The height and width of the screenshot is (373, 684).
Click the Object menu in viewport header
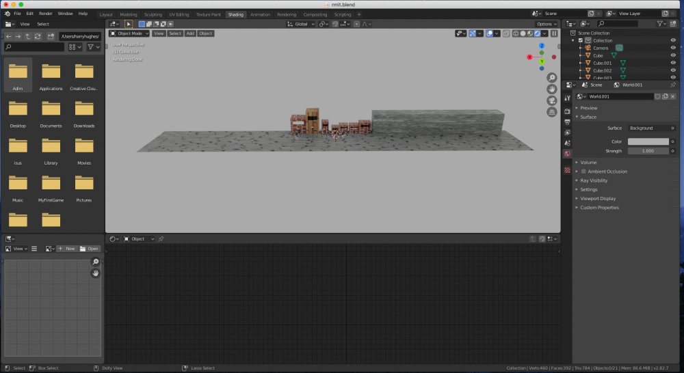click(x=205, y=33)
